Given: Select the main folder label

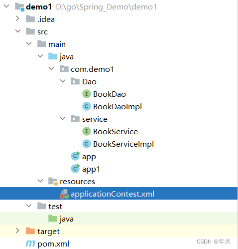Looking at the screenshot, I should (57, 44).
